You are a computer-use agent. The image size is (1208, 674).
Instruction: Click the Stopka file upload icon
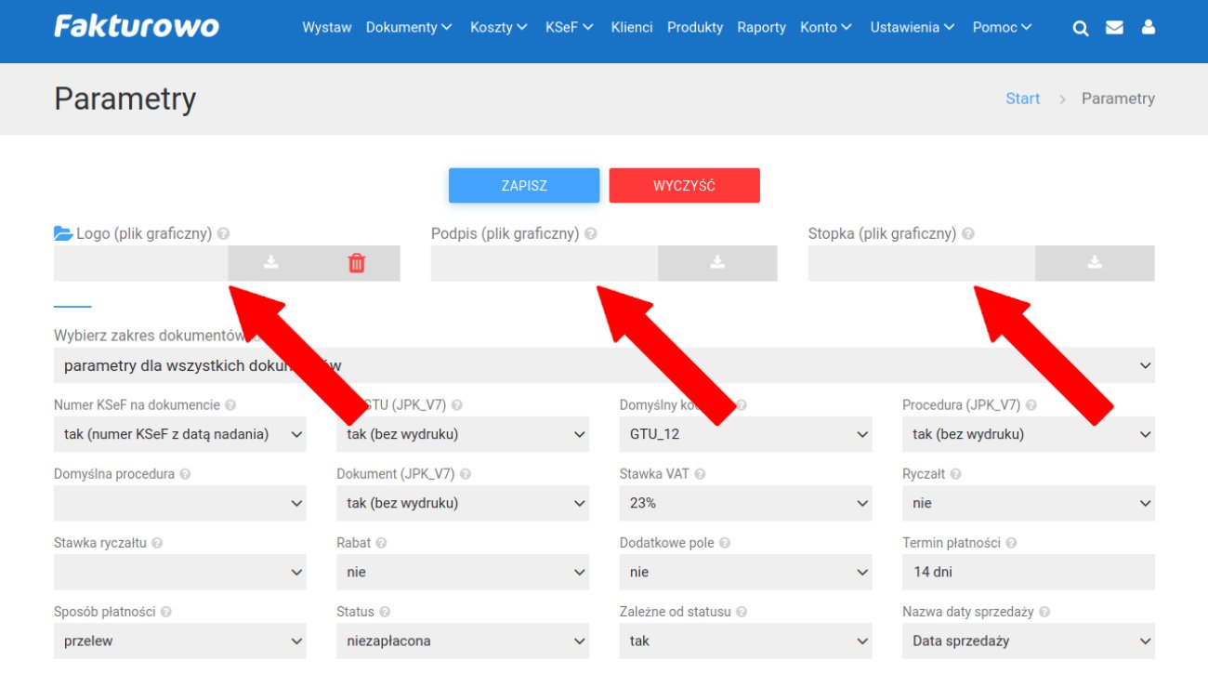(1095, 263)
